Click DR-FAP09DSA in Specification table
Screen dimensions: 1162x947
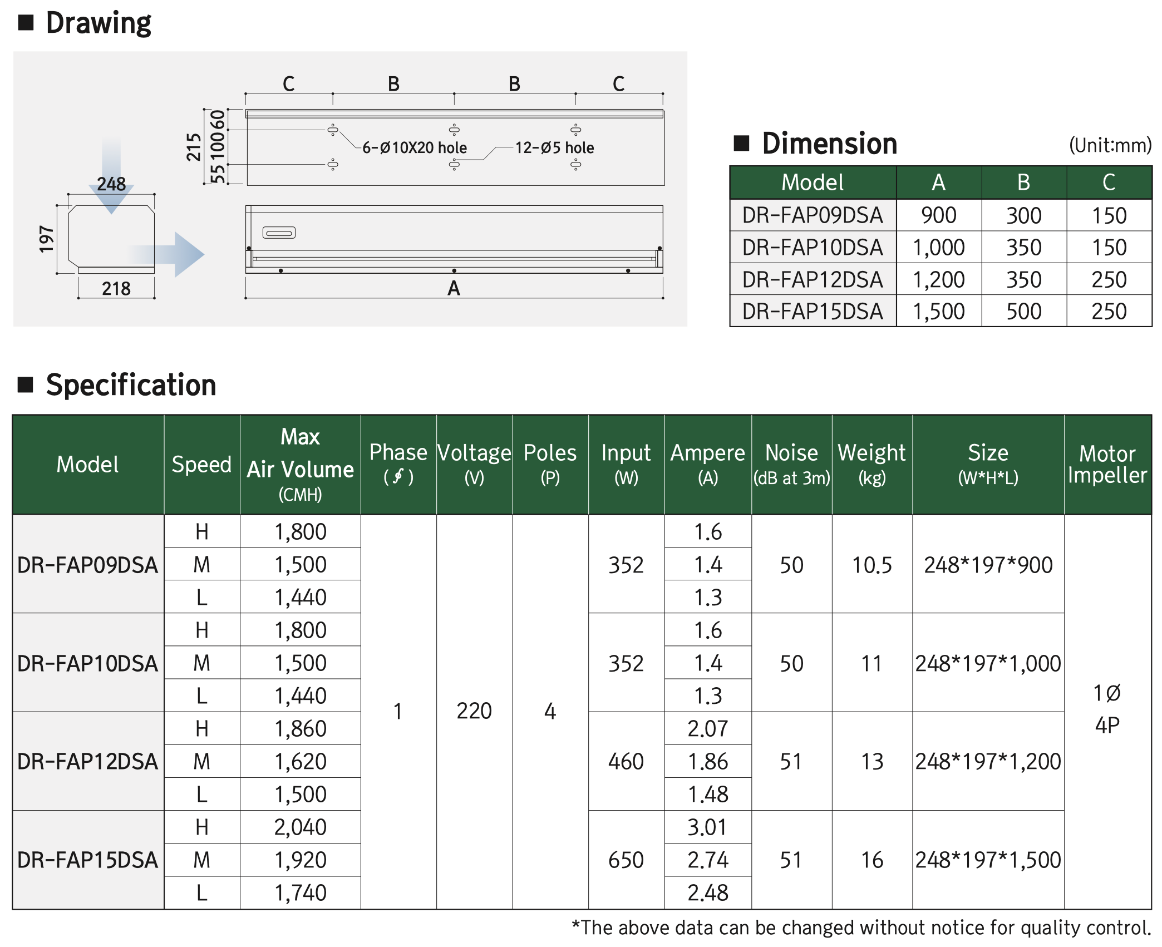[x=88, y=565]
